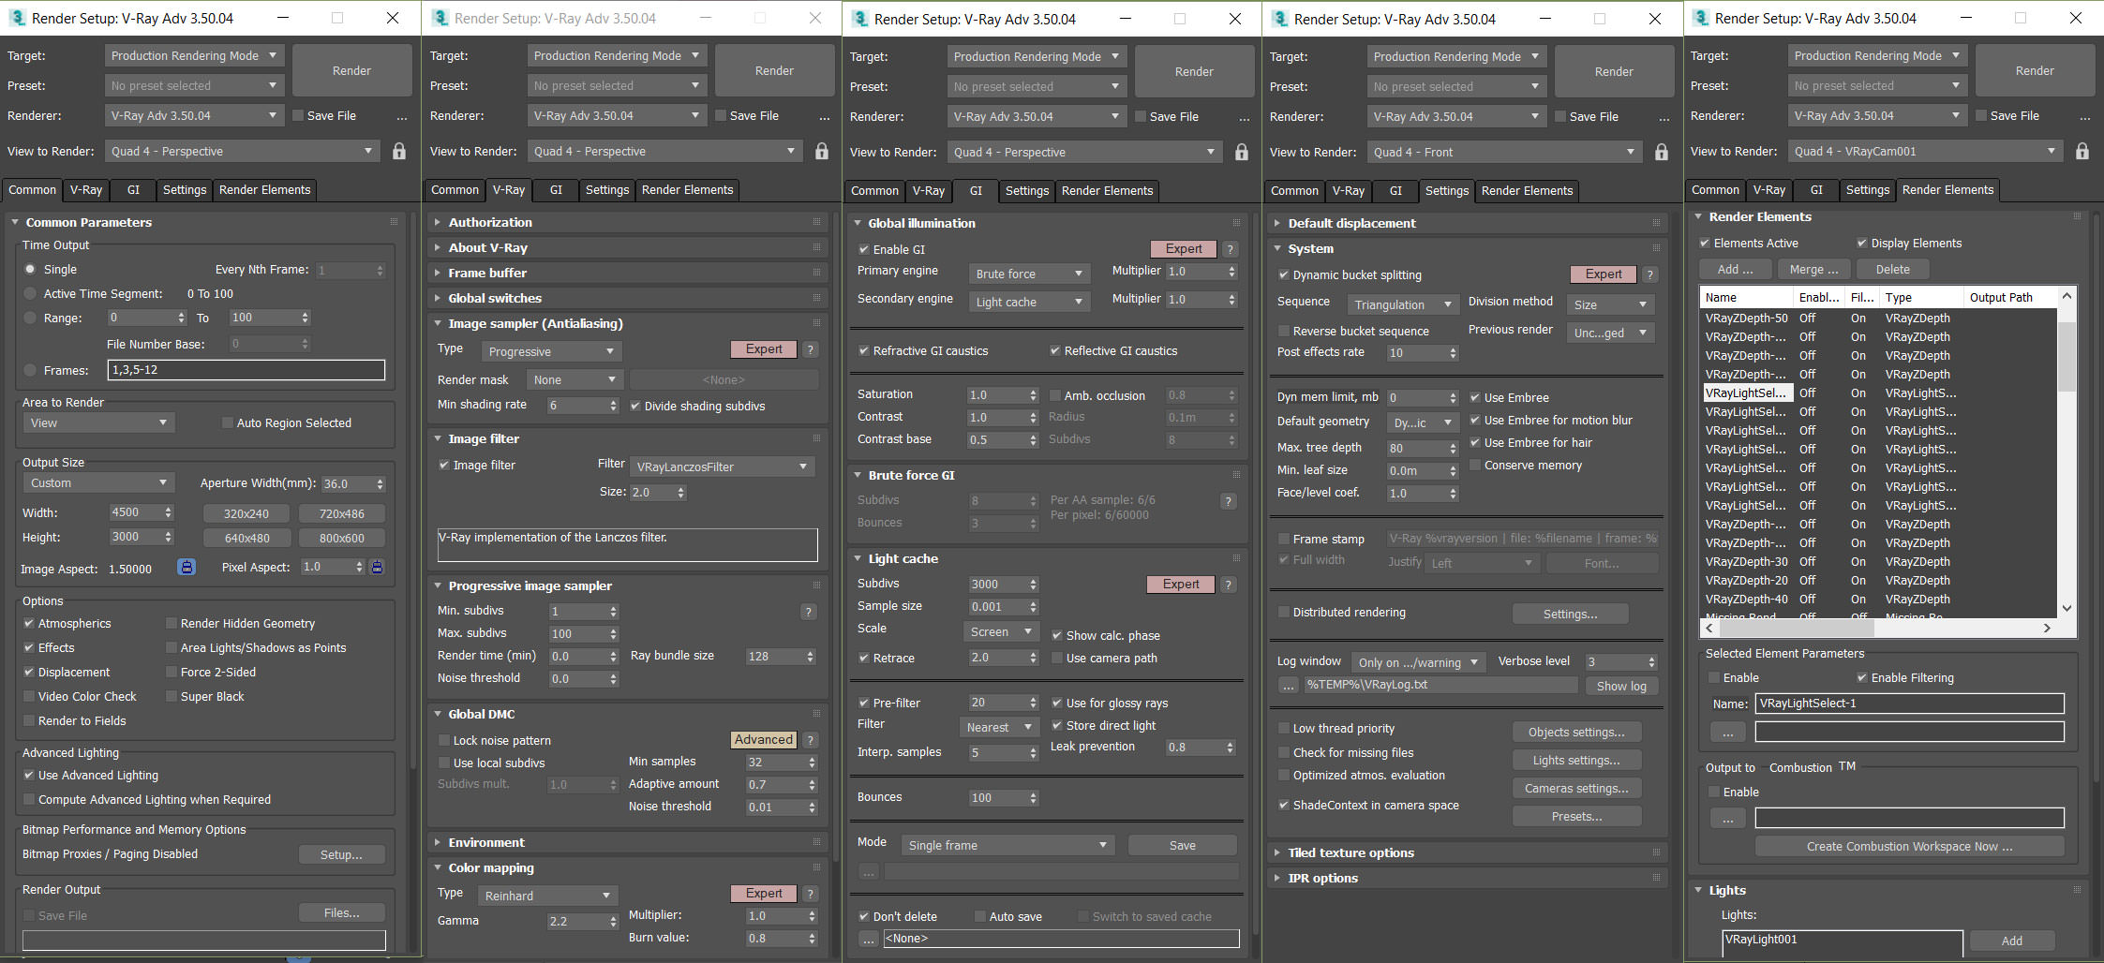Lock view in the Common Parameters window
The image size is (2104, 963).
399,151
